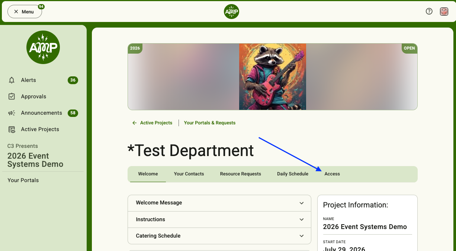Open the user avatar menu
Screen dimensions: 456x251
click(x=444, y=12)
